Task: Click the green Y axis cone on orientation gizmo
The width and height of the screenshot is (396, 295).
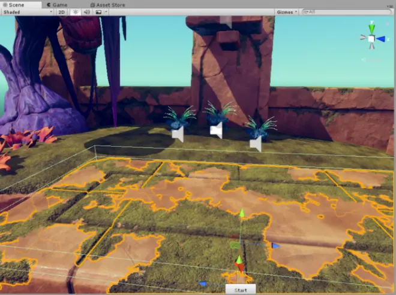Action: [371, 28]
